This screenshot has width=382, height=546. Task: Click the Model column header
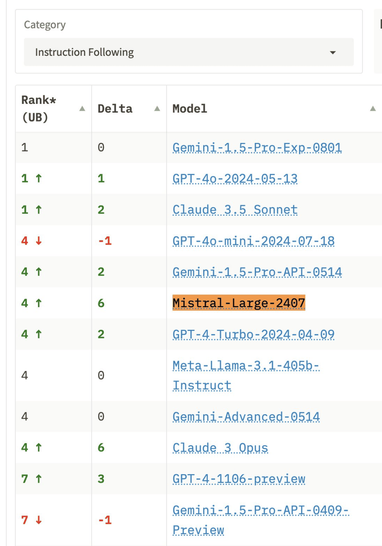coord(190,109)
